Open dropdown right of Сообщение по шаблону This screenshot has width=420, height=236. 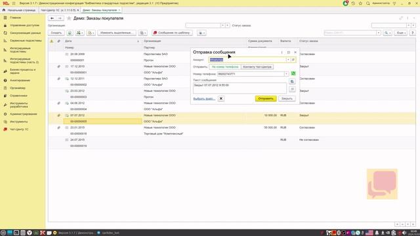click(x=201, y=33)
